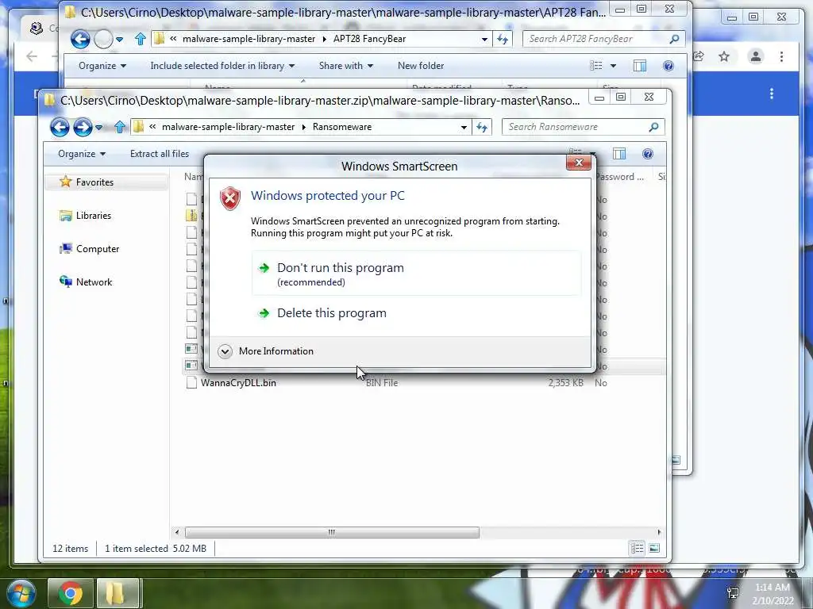Go back in APT28 FancyBear window

[x=80, y=39]
